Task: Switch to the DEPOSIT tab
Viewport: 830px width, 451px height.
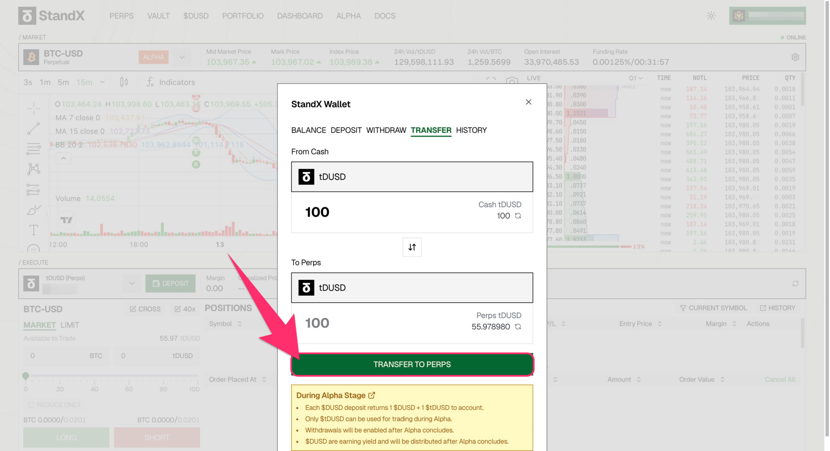Action: (346, 130)
